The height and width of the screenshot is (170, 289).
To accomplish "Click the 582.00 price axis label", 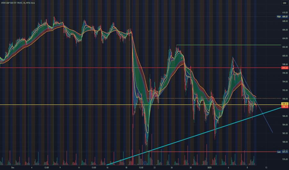I will coord(285,133).
